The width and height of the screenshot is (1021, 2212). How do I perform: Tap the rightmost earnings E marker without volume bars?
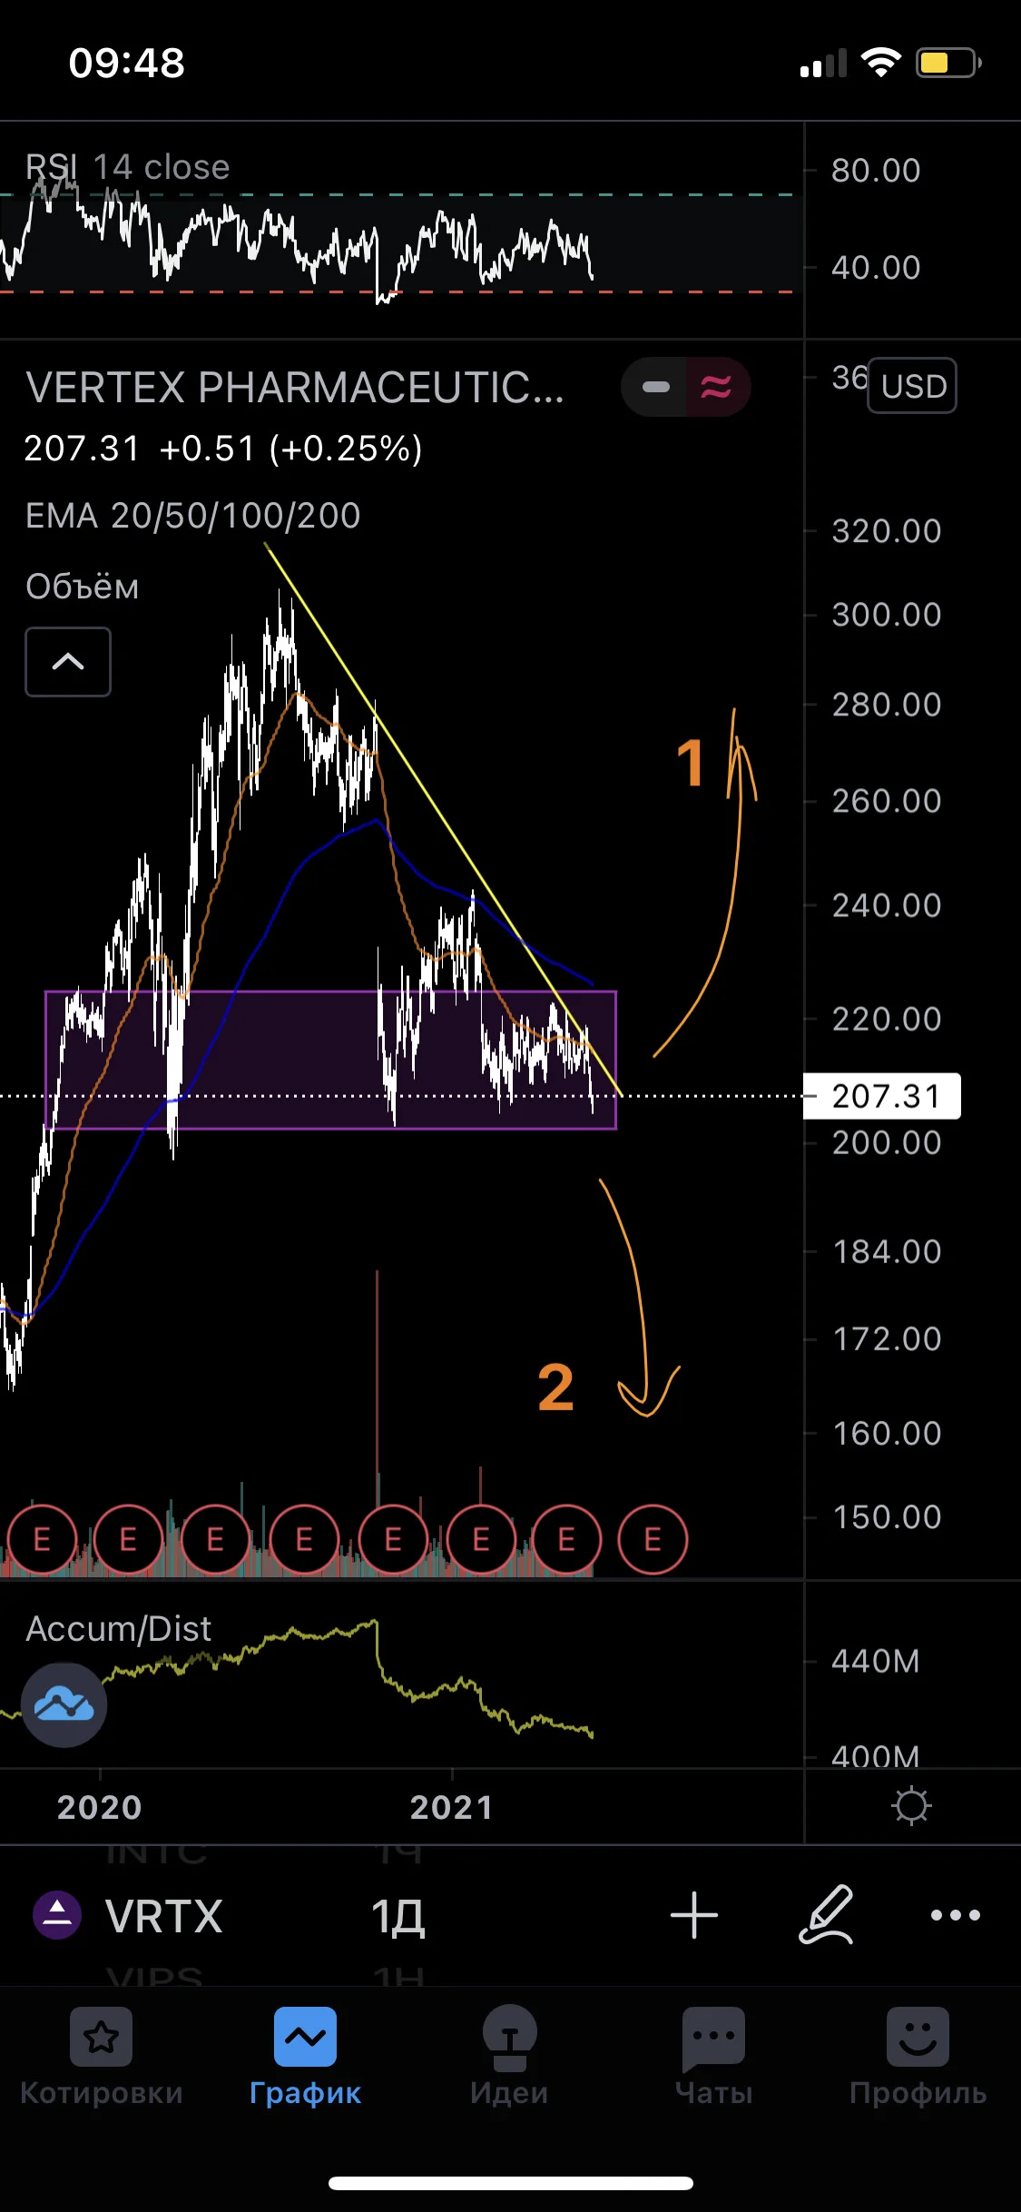[x=653, y=1539]
